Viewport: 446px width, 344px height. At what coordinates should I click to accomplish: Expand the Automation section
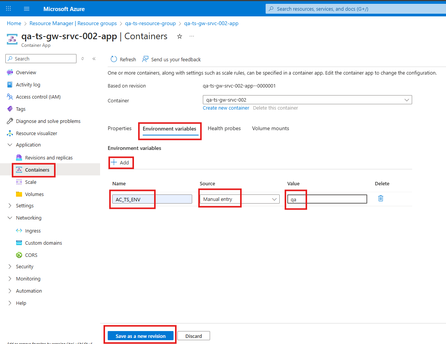(x=10, y=291)
